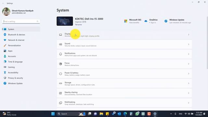This screenshot has width=208, height=117.
Task: Show hidden system tray icons
Action: [171, 114]
